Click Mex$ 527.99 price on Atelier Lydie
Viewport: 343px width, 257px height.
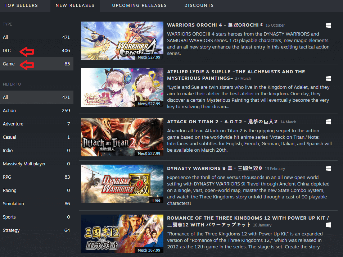click(149, 104)
